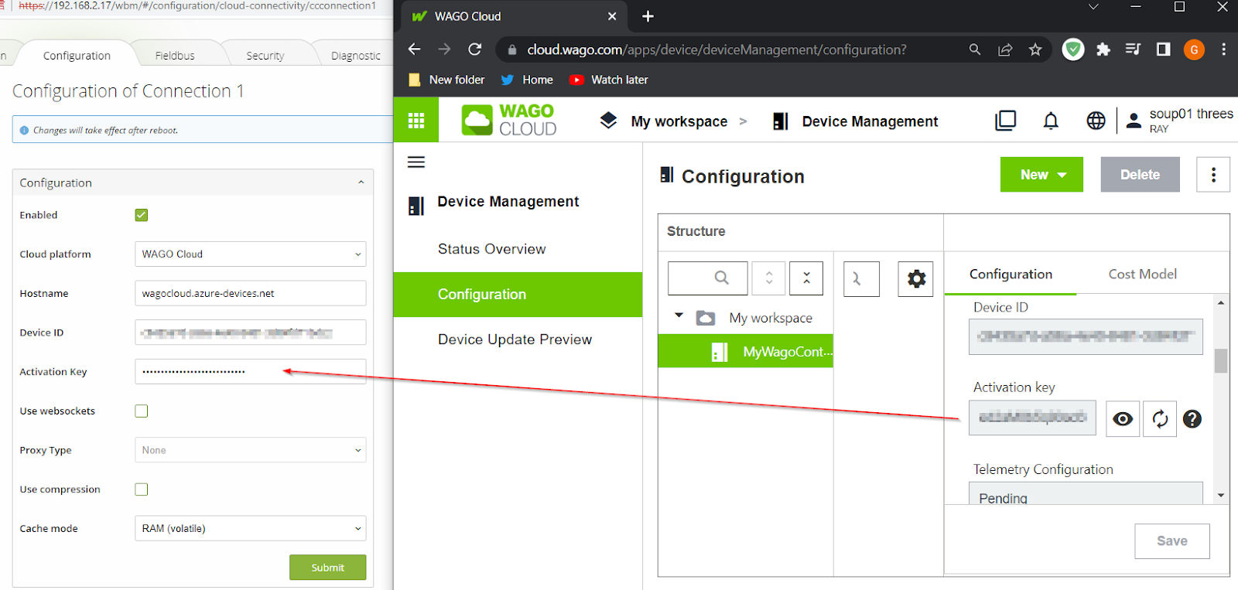This screenshot has width=1238, height=590.
Task: Go back in browser
Action: (415, 49)
